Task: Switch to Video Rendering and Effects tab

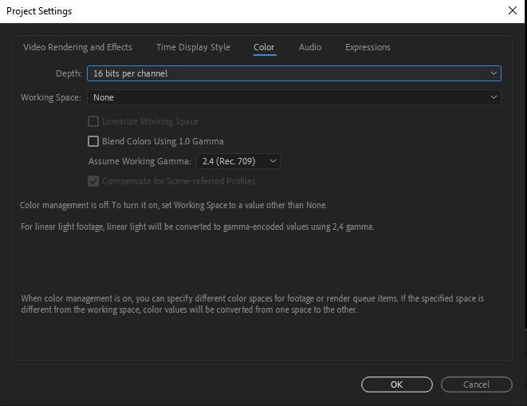Action: click(x=77, y=47)
